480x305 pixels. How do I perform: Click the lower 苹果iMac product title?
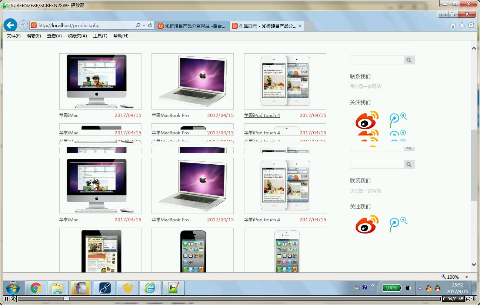click(69, 220)
